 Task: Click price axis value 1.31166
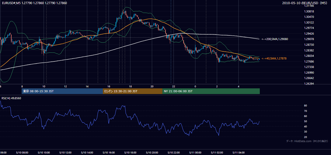point(309,6)
